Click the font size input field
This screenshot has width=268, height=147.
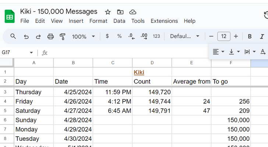click(x=224, y=36)
